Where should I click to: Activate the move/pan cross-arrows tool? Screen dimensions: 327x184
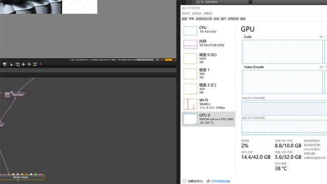pyautogui.click(x=24, y=64)
